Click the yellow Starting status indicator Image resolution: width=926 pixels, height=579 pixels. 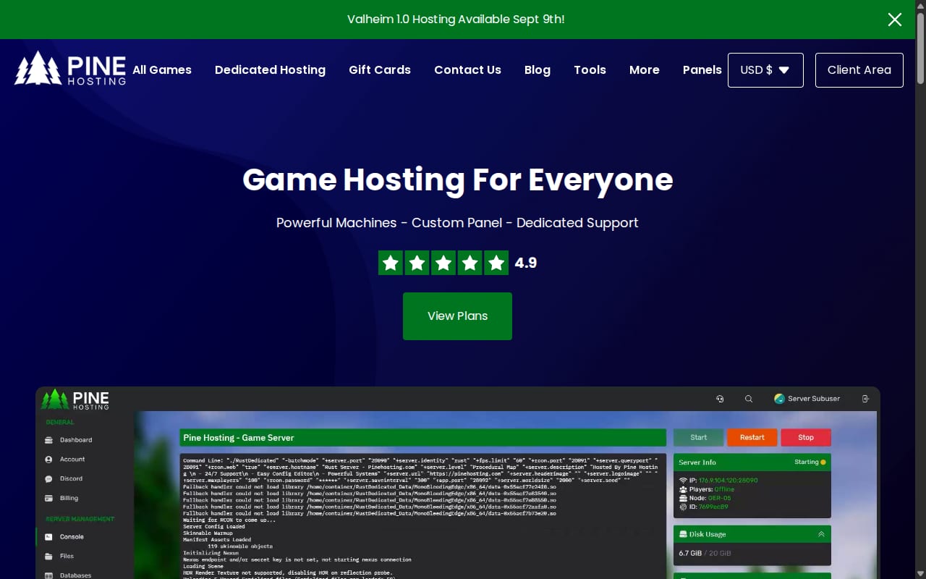(823, 462)
